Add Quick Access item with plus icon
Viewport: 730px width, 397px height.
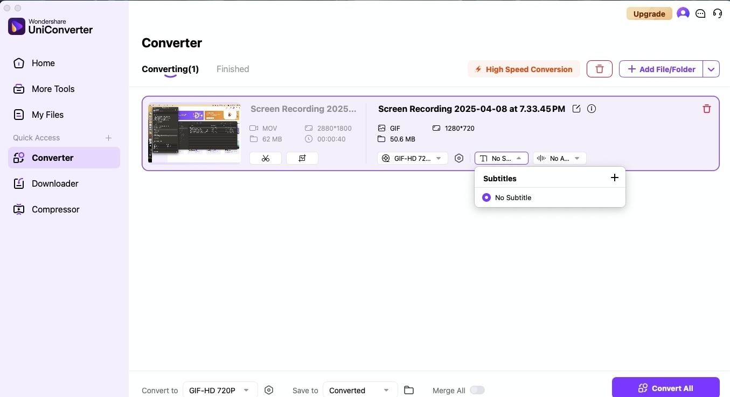click(x=108, y=138)
